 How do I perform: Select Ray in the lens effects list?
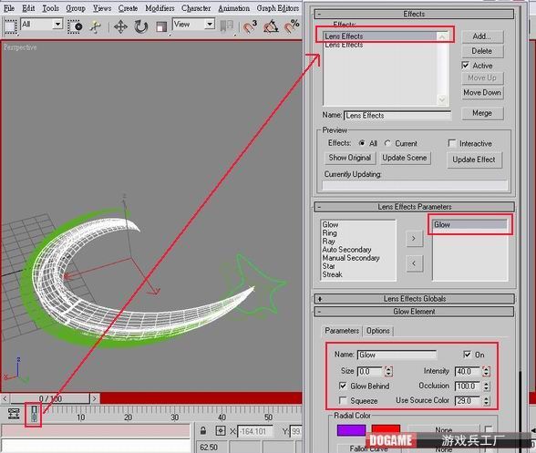329,242
